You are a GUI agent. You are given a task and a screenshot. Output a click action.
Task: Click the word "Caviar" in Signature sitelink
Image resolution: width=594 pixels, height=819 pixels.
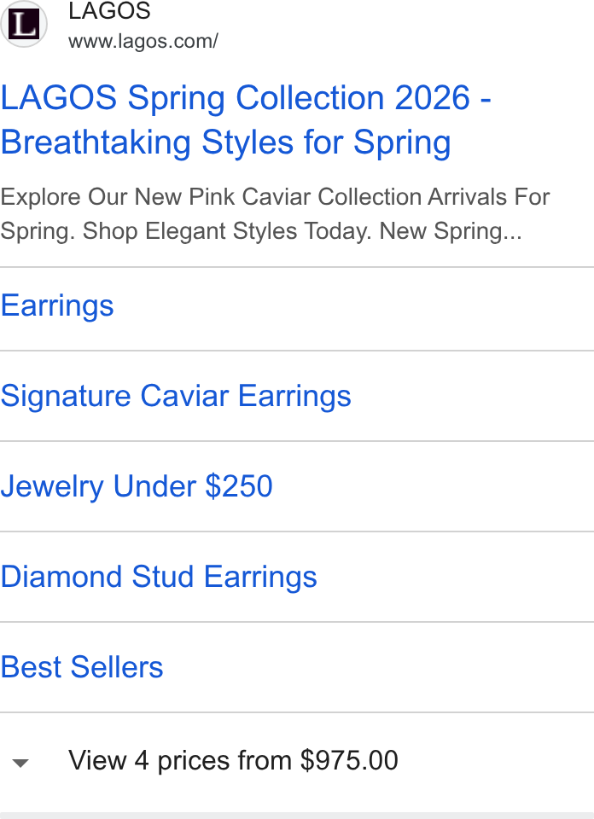coord(184,396)
